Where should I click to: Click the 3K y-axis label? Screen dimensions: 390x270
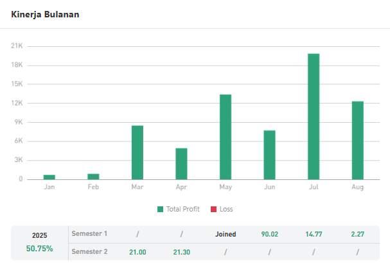pyautogui.click(x=19, y=160)
